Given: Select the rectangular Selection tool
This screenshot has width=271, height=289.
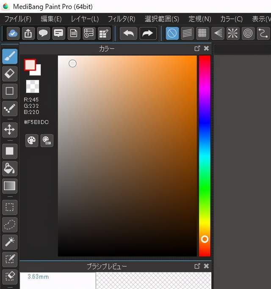Looking at the screenshot, I should point(10,207).
